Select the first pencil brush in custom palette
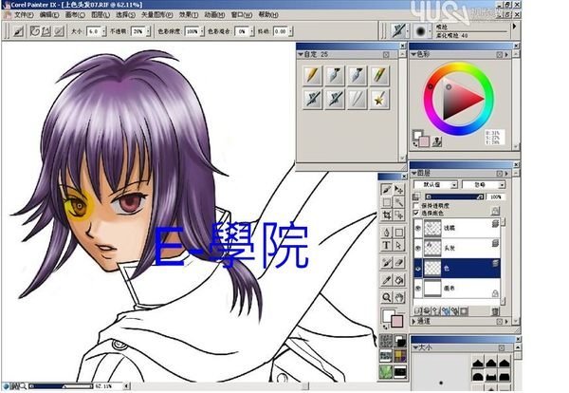This screenshot has width=569, height=393. pos(312,74)
